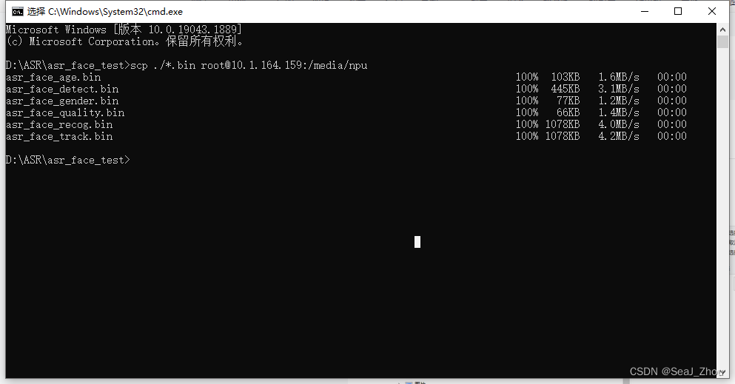The height and width of the screenshot is (384, 735).
Task: Click the asr_face_quality.bin filename
Action: 65,113
